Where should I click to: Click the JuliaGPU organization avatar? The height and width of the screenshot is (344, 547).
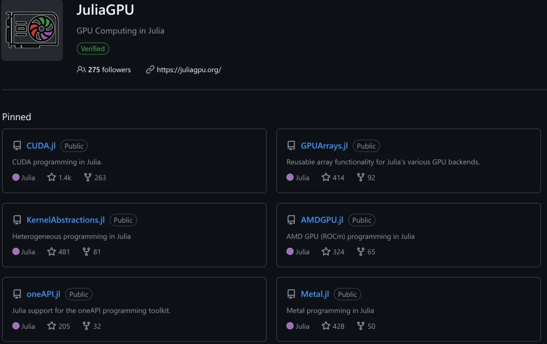[31, 30]
